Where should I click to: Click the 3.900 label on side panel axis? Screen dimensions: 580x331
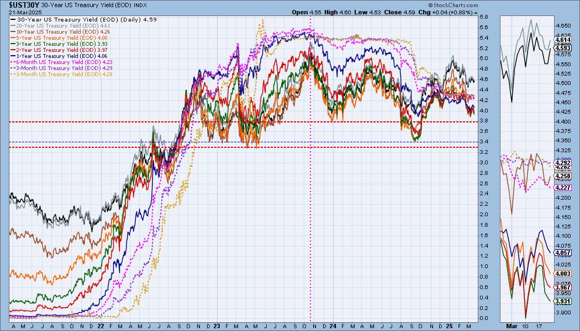[x=563, y=313]
